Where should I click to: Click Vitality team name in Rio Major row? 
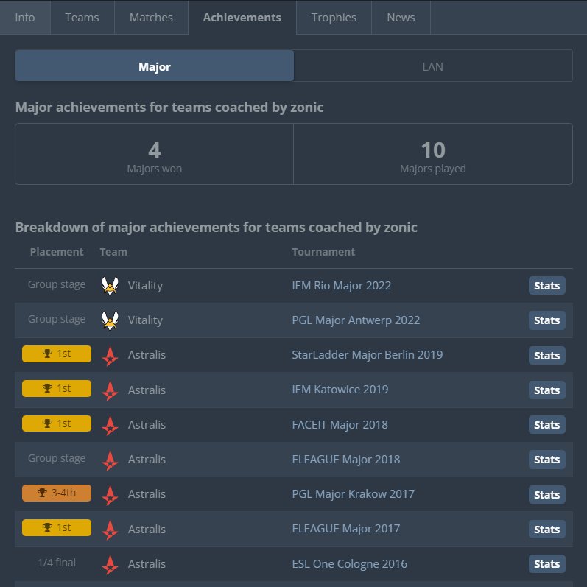pyautogui.click(x=145, y=286)
